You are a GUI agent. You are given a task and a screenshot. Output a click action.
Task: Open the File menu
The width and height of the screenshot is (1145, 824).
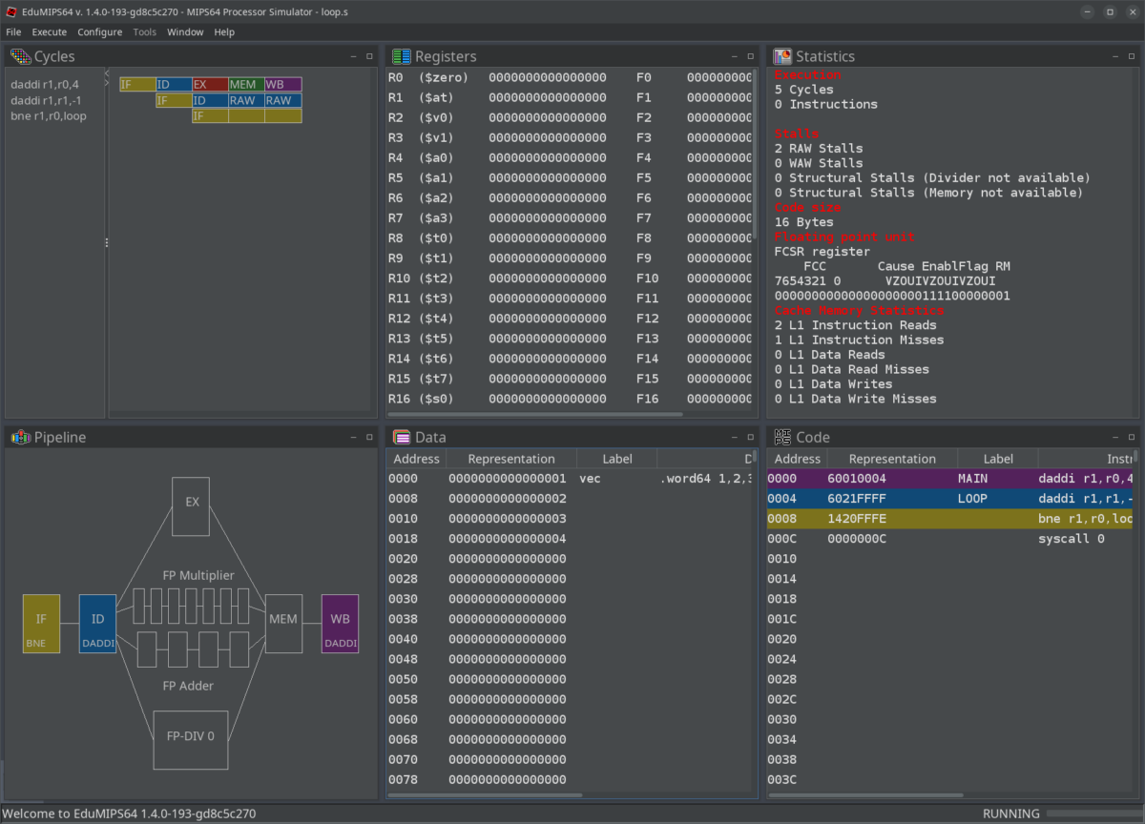coord(13,31)
